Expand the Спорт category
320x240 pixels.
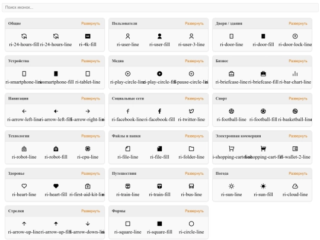pos(298,98)
